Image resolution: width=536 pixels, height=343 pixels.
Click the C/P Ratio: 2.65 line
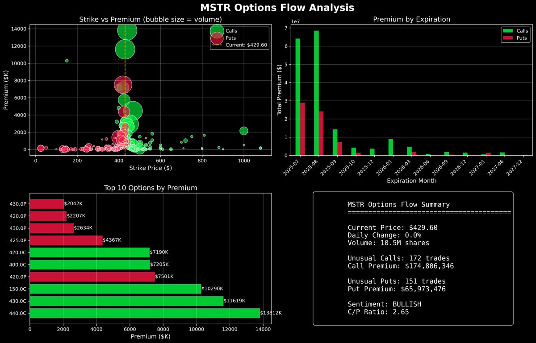tap(378, 312)
